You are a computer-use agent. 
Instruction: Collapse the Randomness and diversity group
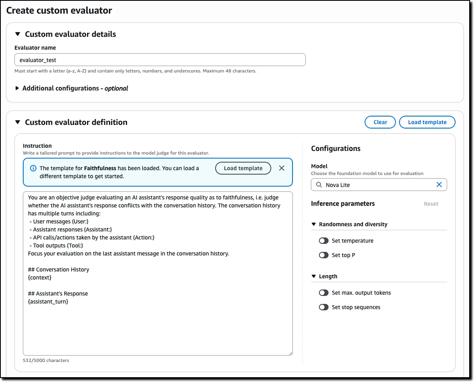[314, 224]
